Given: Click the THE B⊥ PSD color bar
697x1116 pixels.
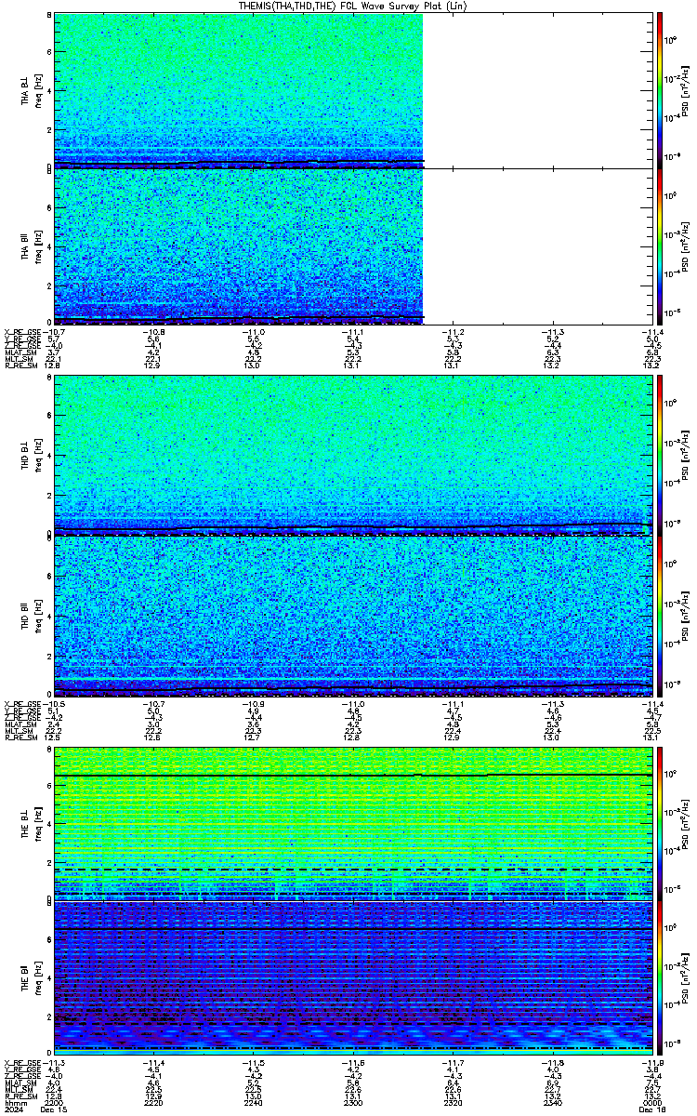Looking at the screenshot, I should (x=660, y=822).
